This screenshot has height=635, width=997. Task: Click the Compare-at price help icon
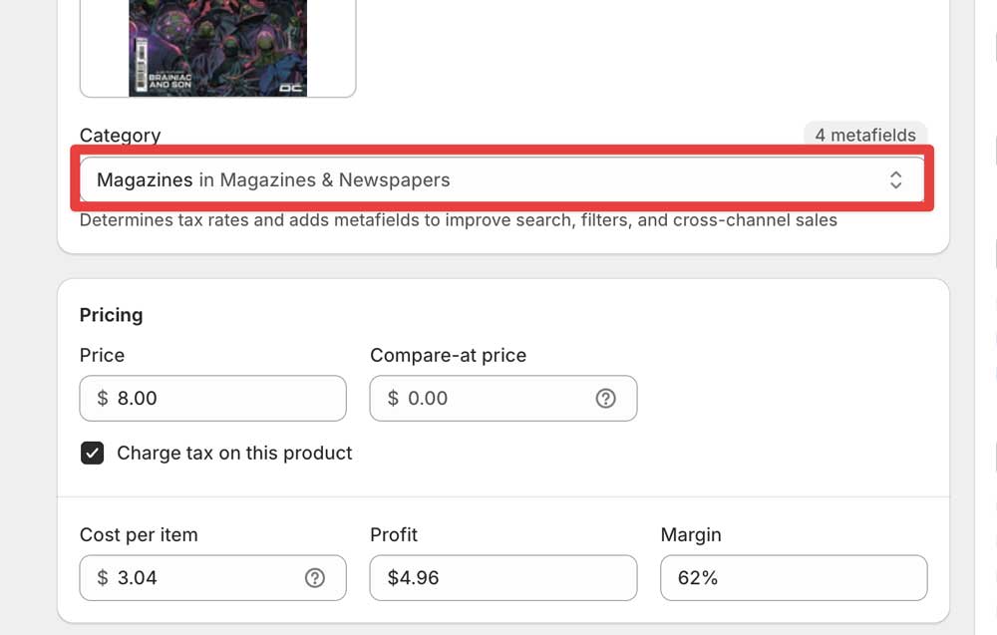click(605, 399)
